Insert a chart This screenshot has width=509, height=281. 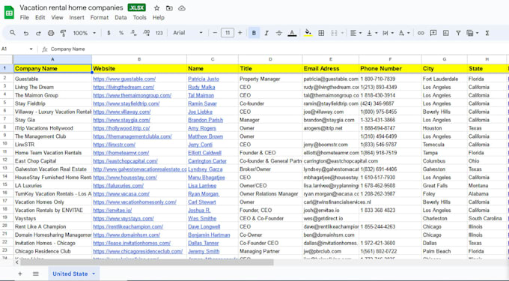coord(445,33)
